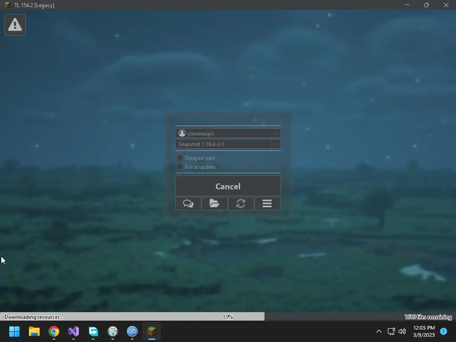Switch to Visual Studio in the taskbar
Viewport: 456px width, 342px height.
[x=73, y=331]
